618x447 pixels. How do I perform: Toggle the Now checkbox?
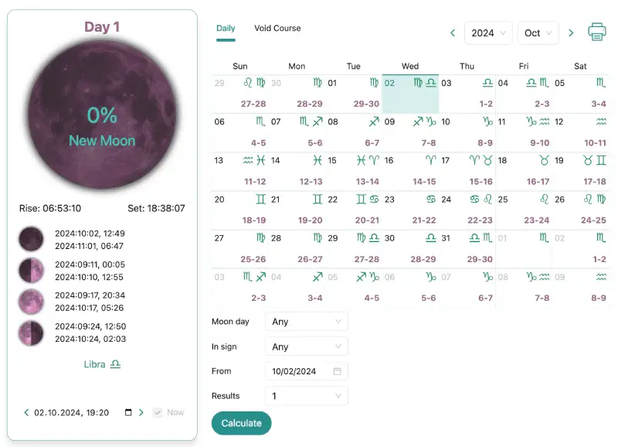point(158,413)
